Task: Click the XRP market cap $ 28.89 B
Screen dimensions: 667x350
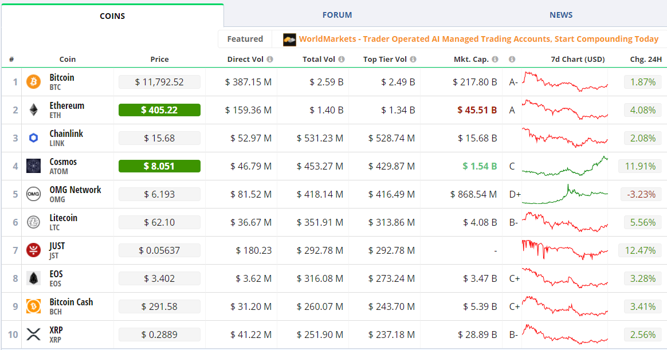Action: click(477, 335)
